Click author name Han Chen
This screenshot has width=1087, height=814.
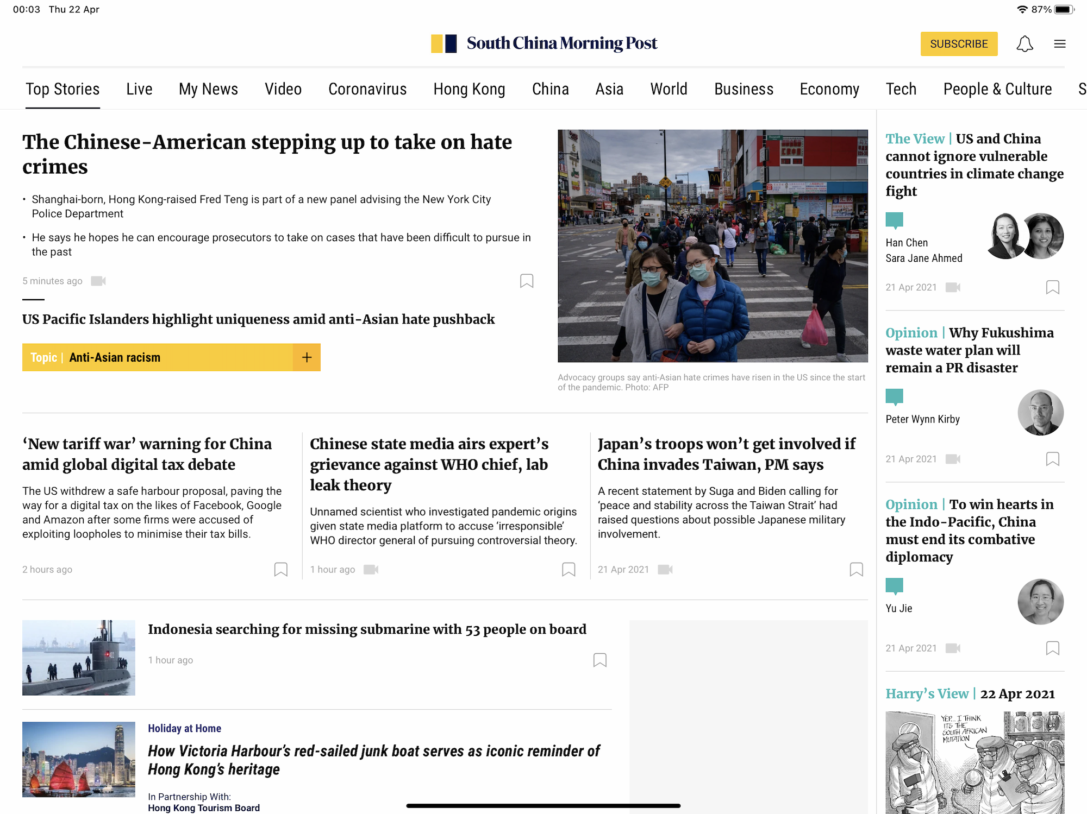907,243
